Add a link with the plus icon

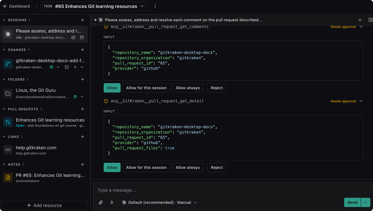(82, 137)
